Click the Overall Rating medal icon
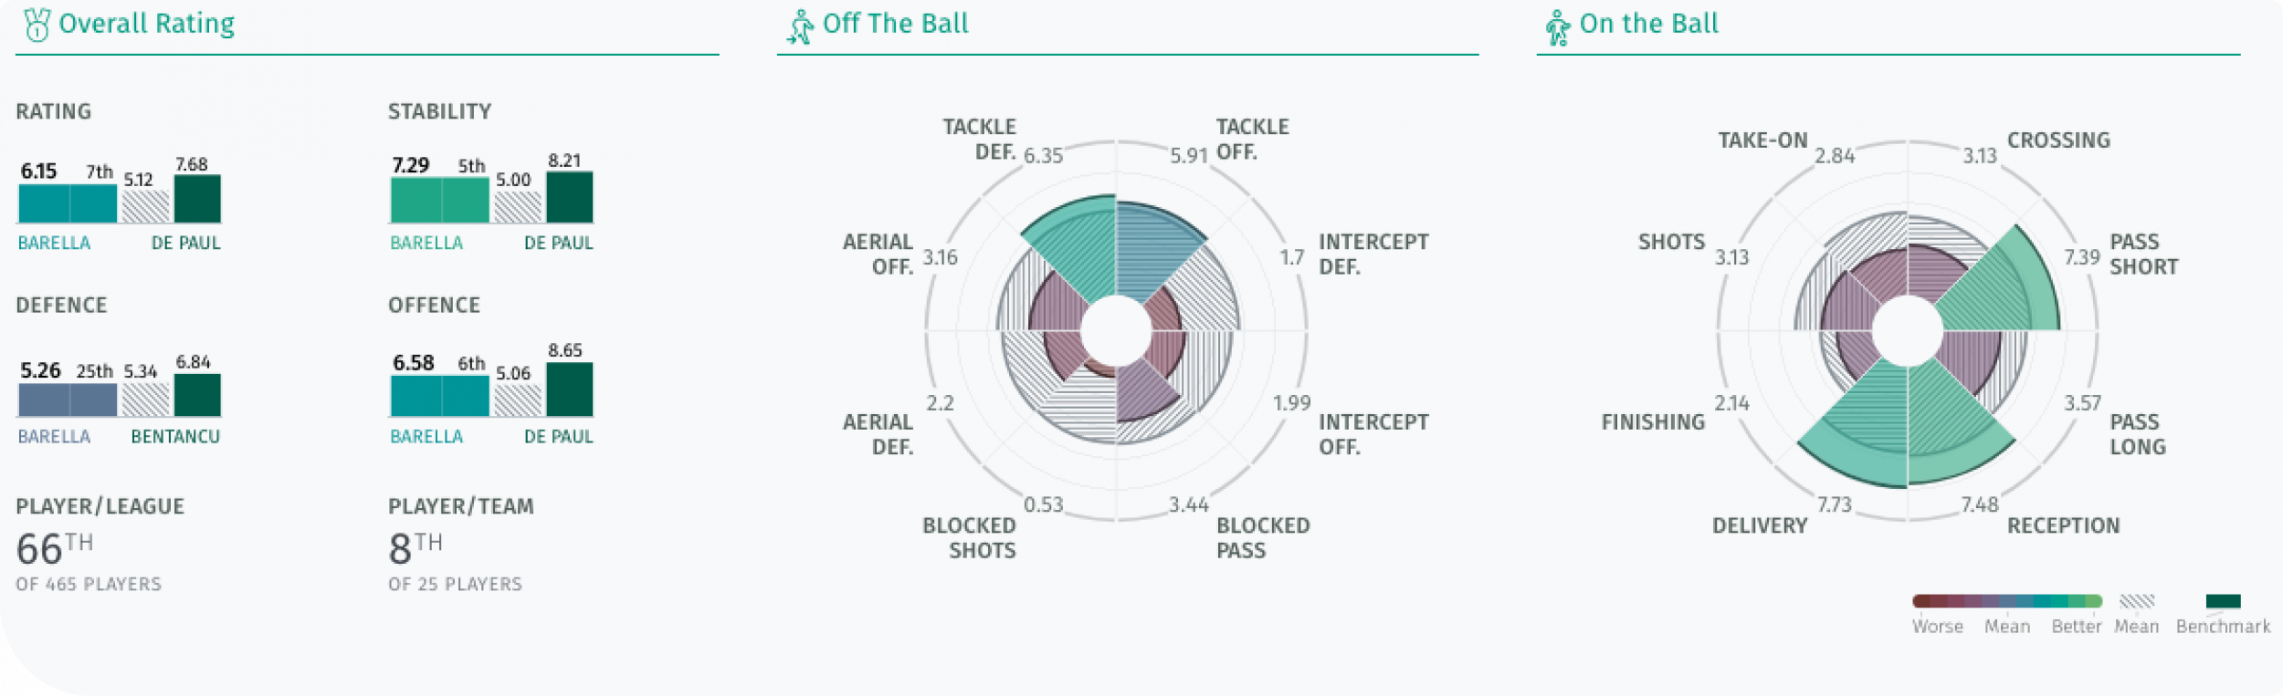Viewport: 2283px width, 696px height. click(37, 25)
